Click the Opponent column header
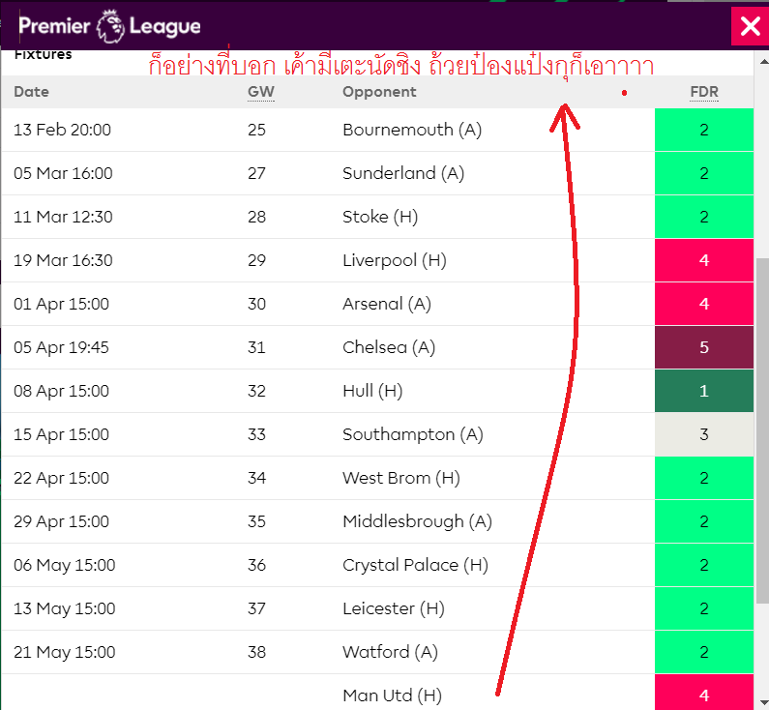 click(x=379, y=92)
